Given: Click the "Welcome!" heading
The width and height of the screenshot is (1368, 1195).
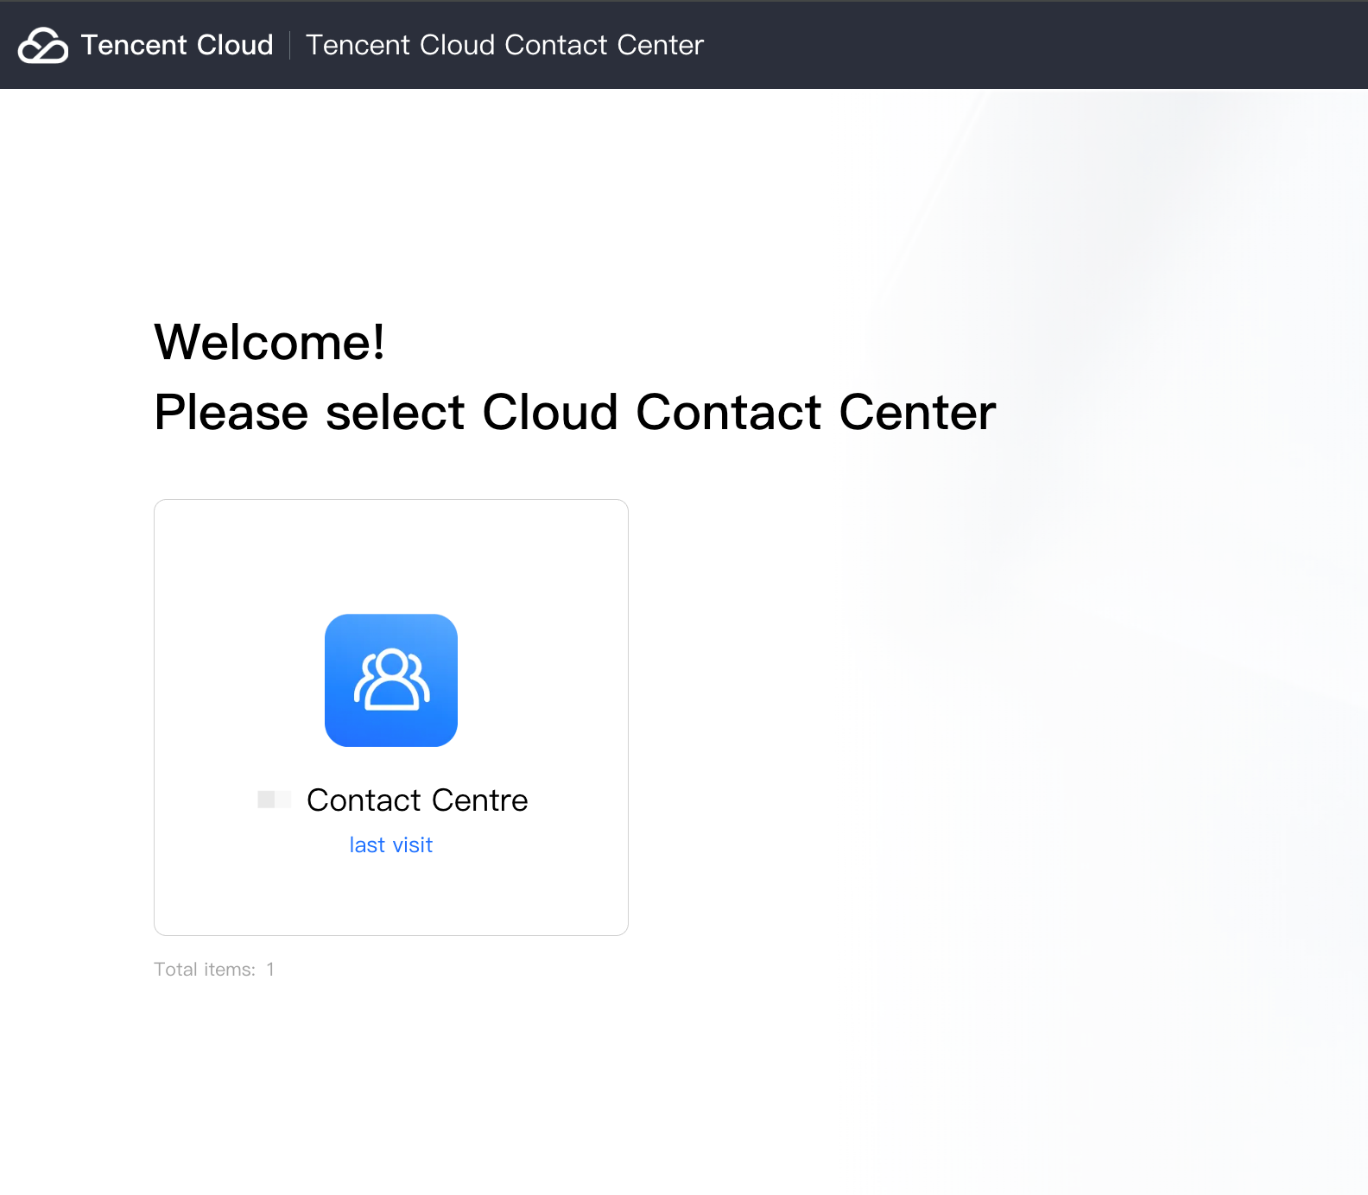Looking at the screenshot, I should pos(269,342).
